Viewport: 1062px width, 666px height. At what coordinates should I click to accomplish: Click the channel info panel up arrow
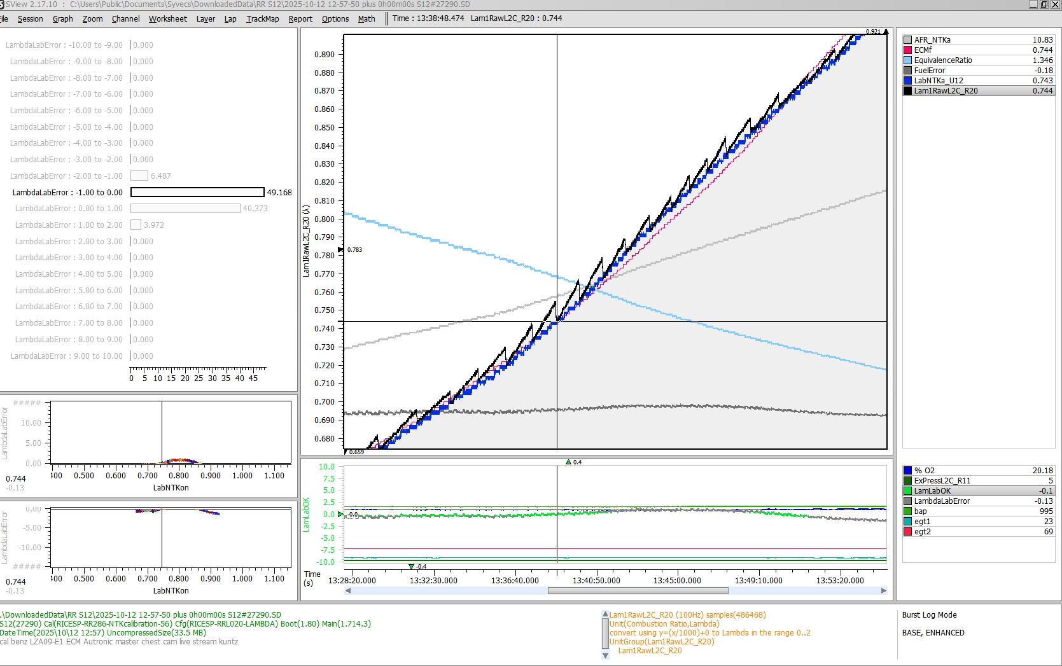604,614
